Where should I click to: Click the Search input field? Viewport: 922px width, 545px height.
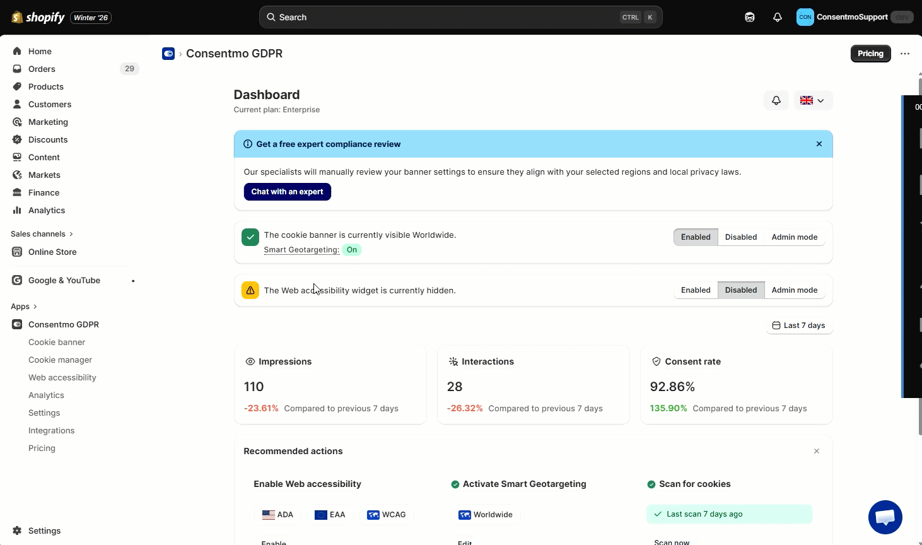tap(441, 17)
